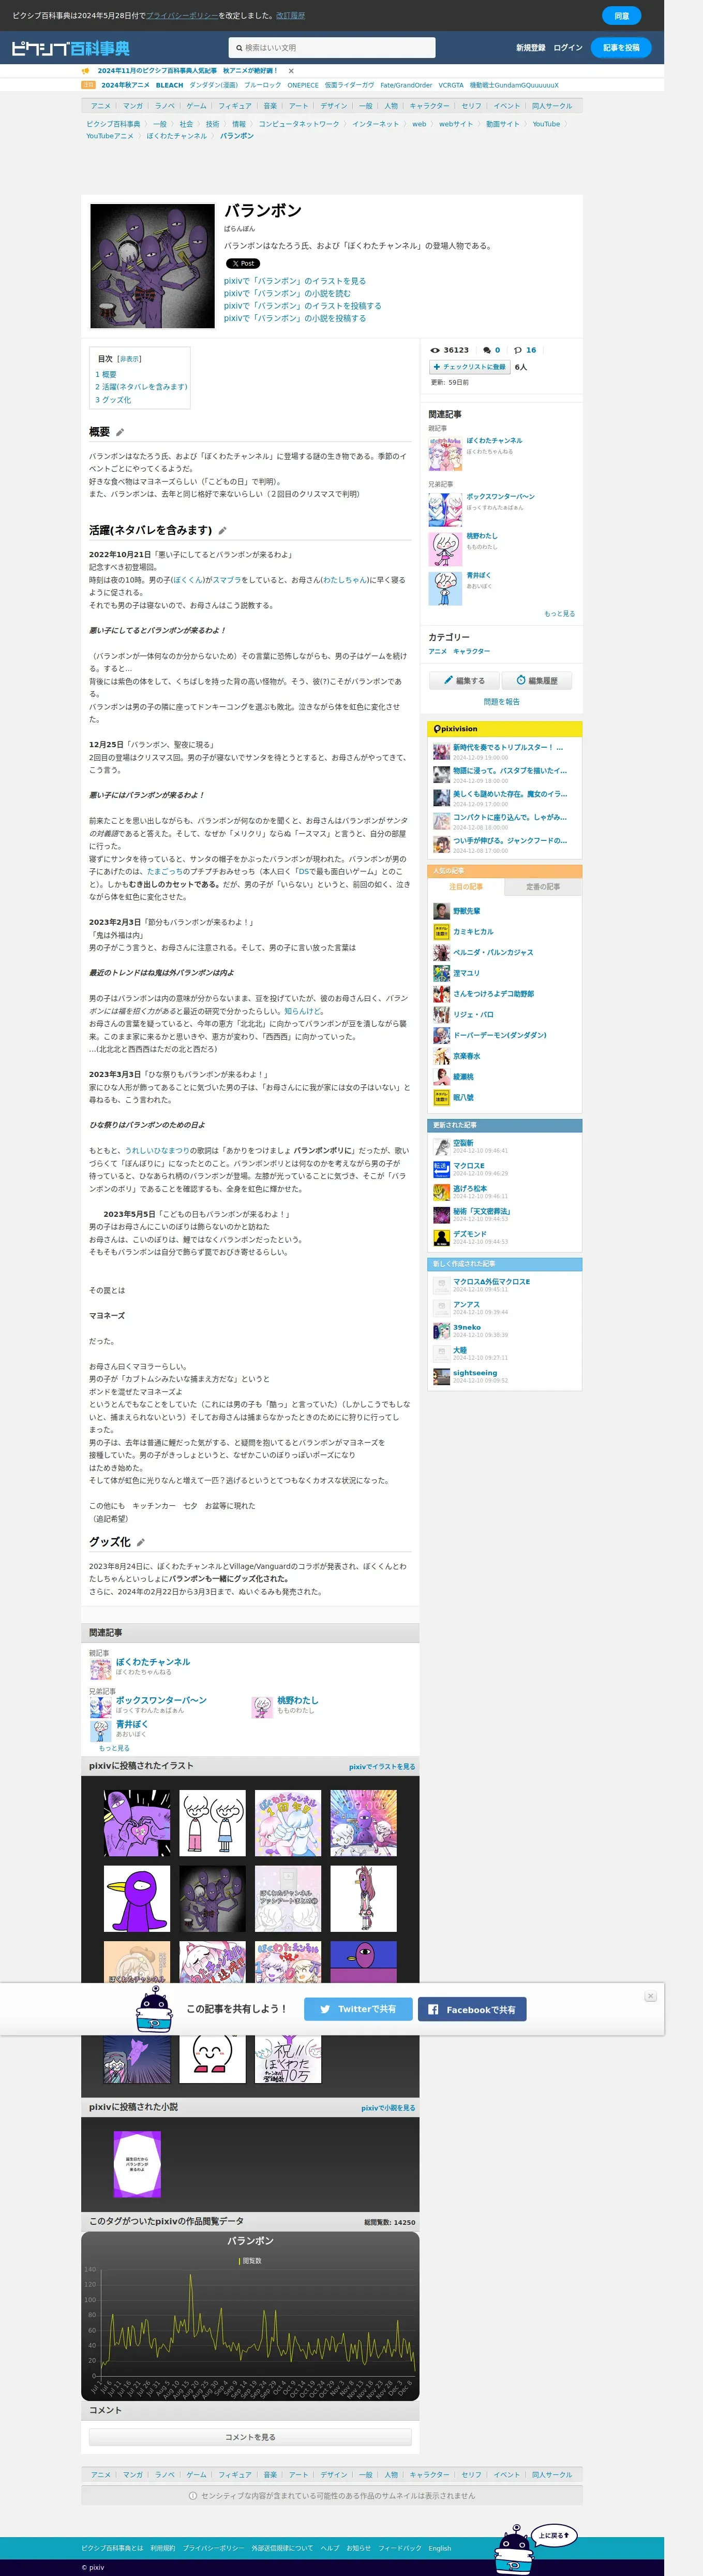Open the comment count bubble icon

pyautogui.click(x=486, y=350)
